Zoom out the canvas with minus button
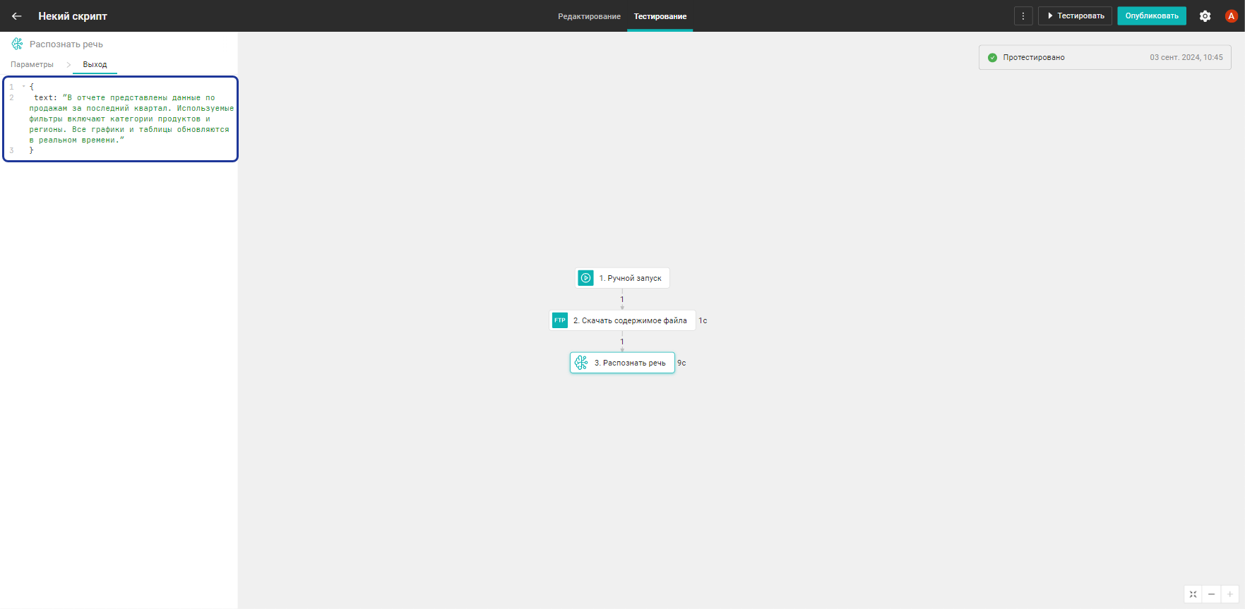 (x=1212, y=594)
